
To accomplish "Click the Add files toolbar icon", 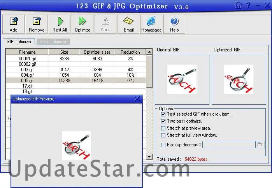I will click(x=14, y=24).
